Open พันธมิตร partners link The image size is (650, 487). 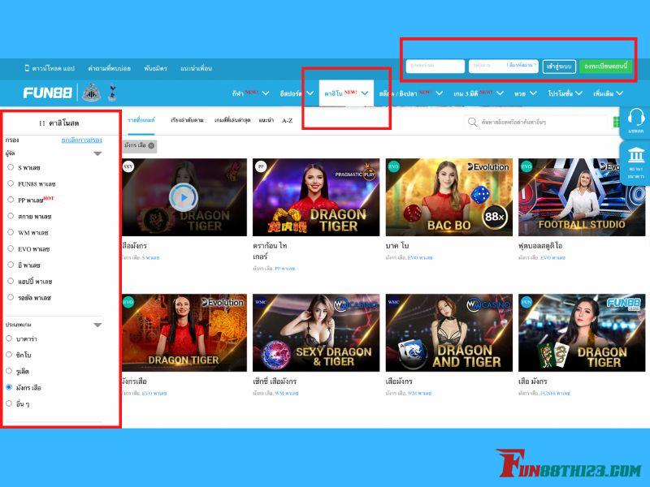pos(155,68)
